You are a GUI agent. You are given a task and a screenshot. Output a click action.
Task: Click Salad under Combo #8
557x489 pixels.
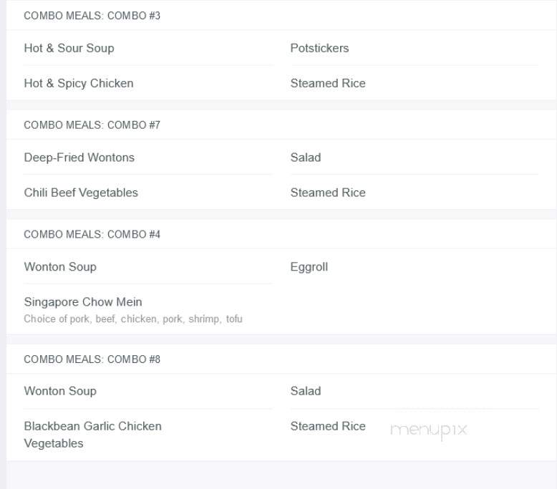[306, 391]
